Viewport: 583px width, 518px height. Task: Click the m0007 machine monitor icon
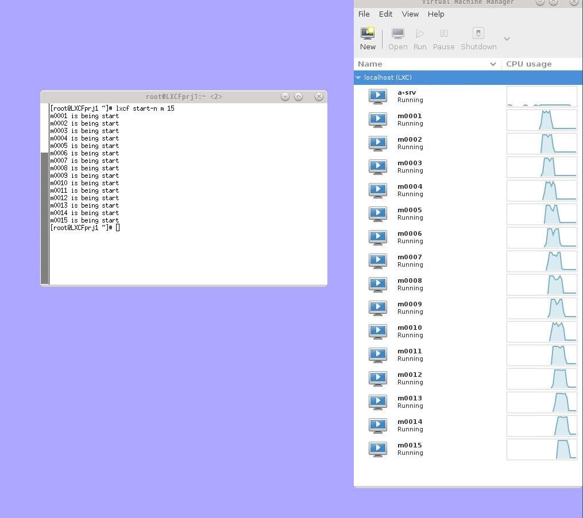[x=377, y=260]
